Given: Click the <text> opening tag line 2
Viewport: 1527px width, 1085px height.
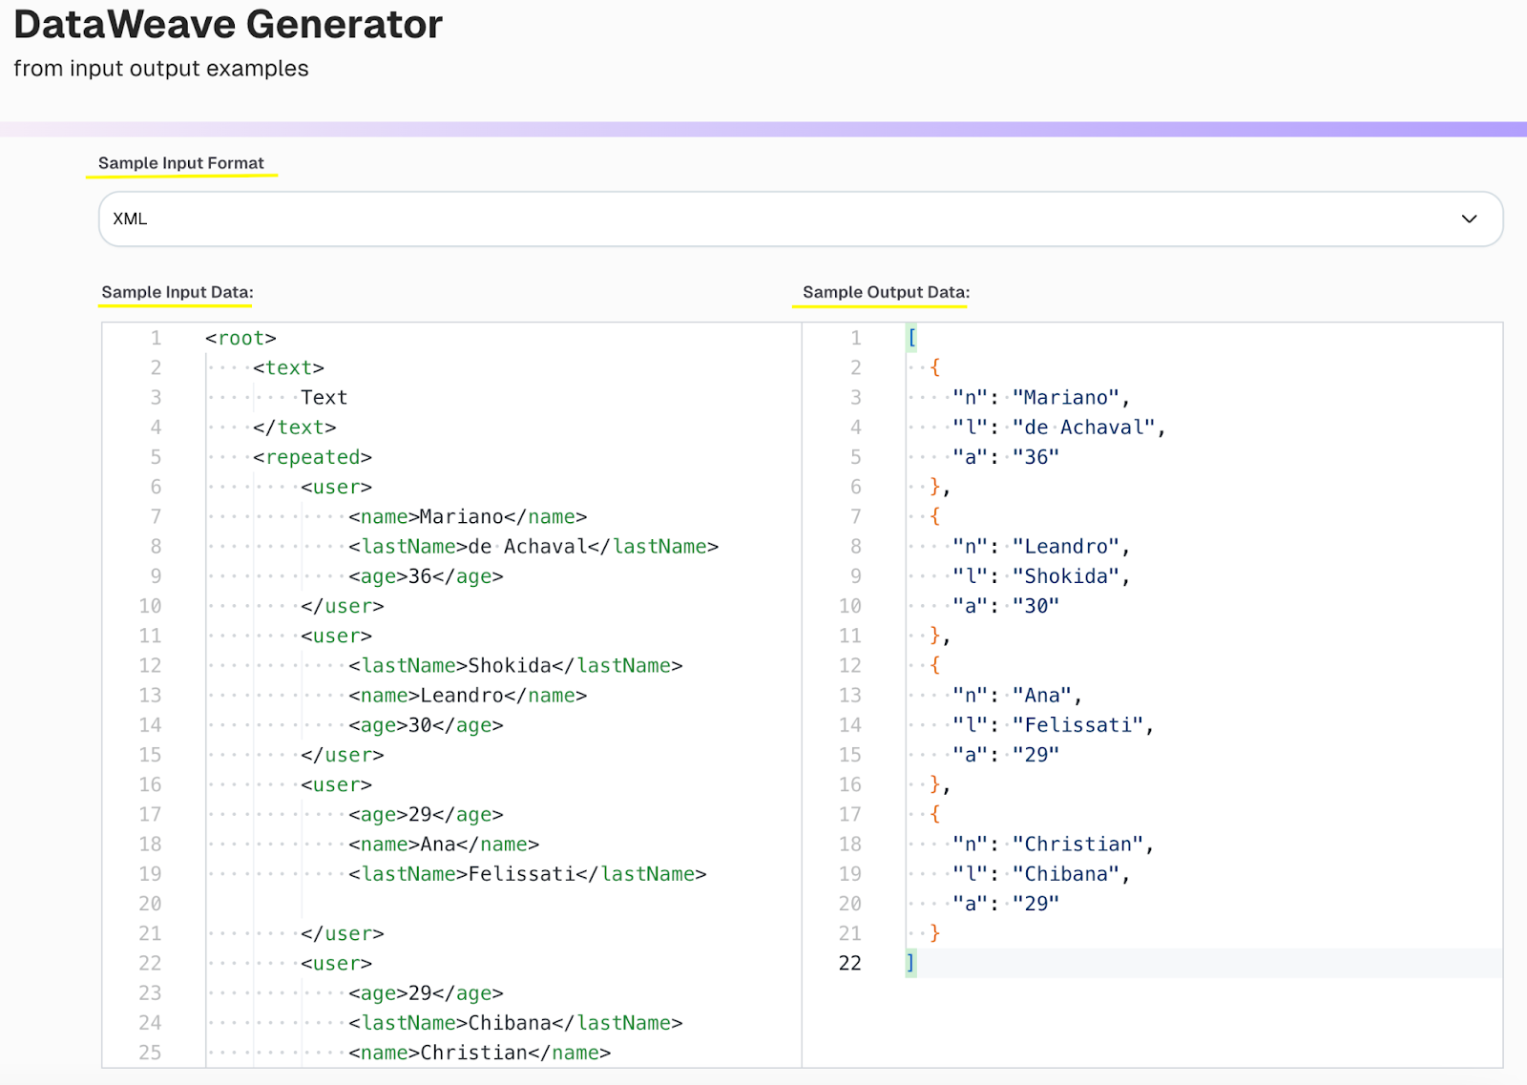Looking at the screenshot, I should tap(289, 367).
